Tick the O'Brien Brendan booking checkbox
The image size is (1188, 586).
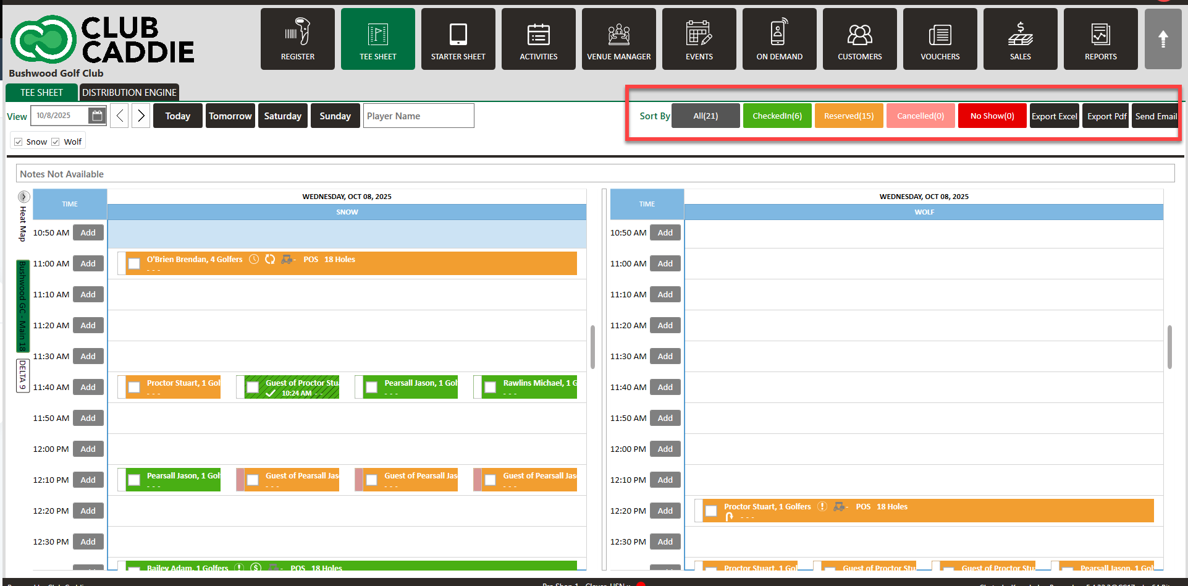[x=134, y=264]
